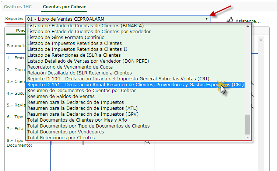Click the Asistente wizard icon
This screenshot has width=277, height=171.
230,20
